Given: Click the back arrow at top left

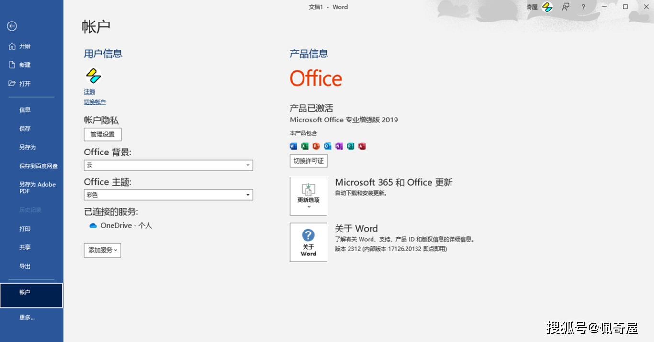Looking at the screenshot, I should 11,26.
